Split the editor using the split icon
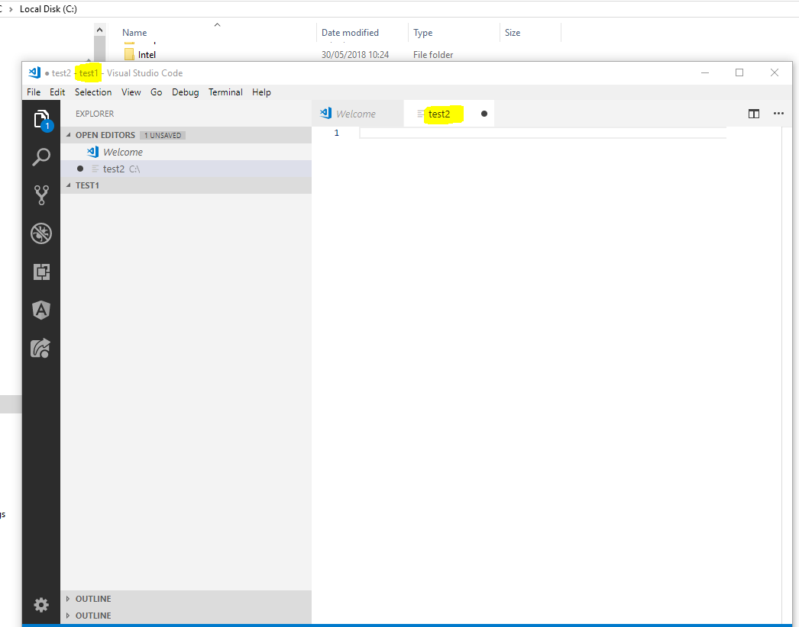The width and height of the screenshot is (799, 627). [754, 113]
